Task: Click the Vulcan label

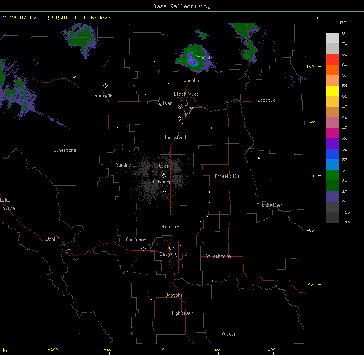Action: (229, 334)
